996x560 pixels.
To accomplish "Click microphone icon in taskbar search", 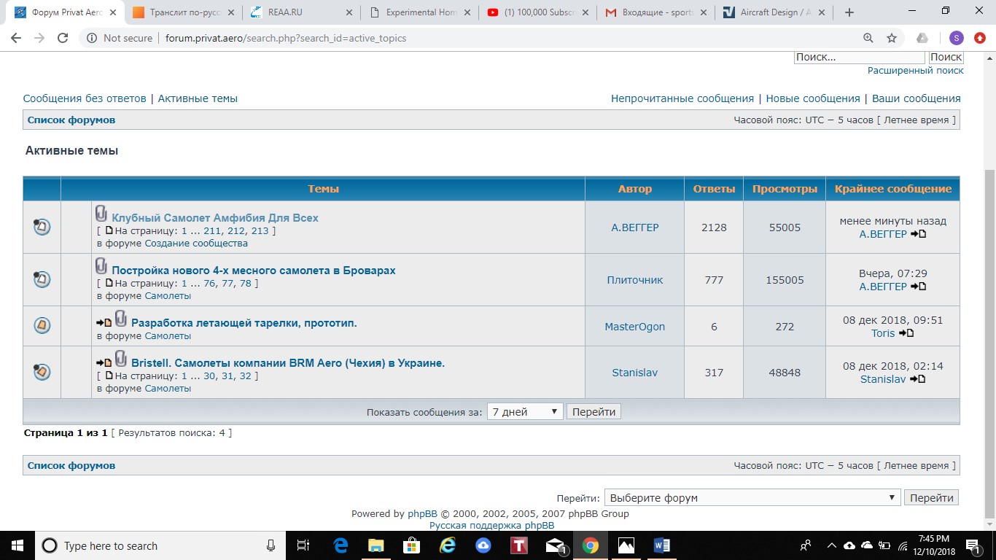I will [271, 545].
